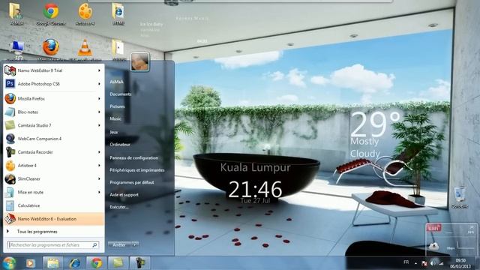Click the network signal icon in tray
The height and width of the screenshot is (270, 480).
pyautogui.click(x=441, y=263)
